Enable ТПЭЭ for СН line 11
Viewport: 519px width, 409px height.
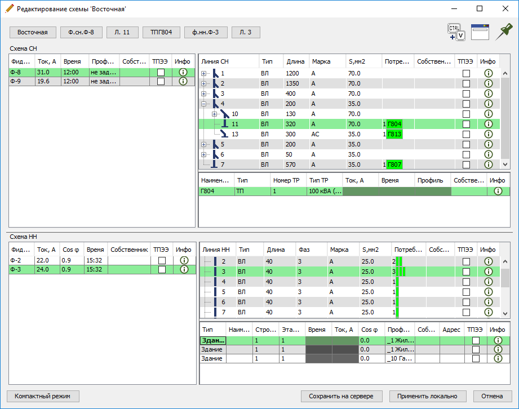[467, 124]
